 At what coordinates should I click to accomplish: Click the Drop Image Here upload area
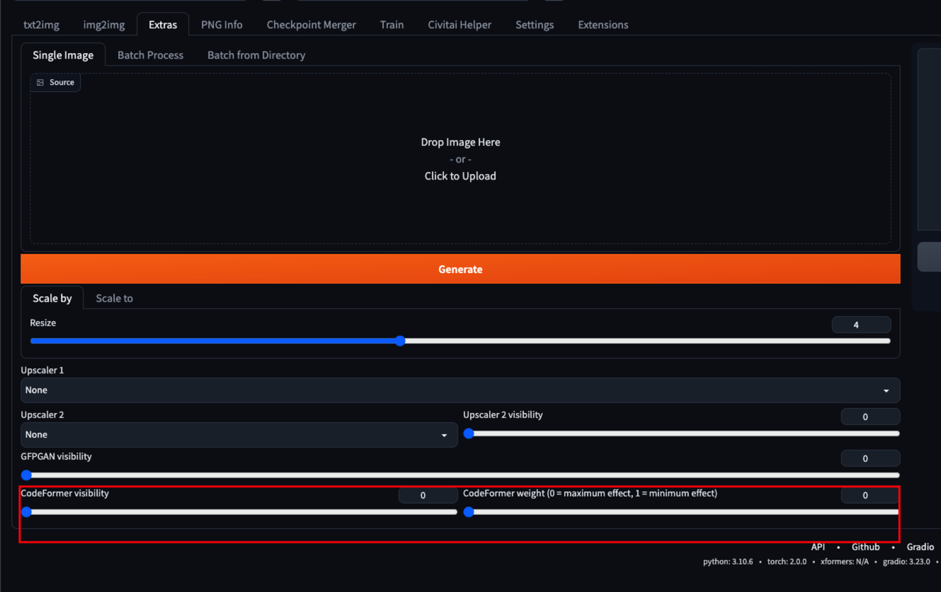[460, 159]
